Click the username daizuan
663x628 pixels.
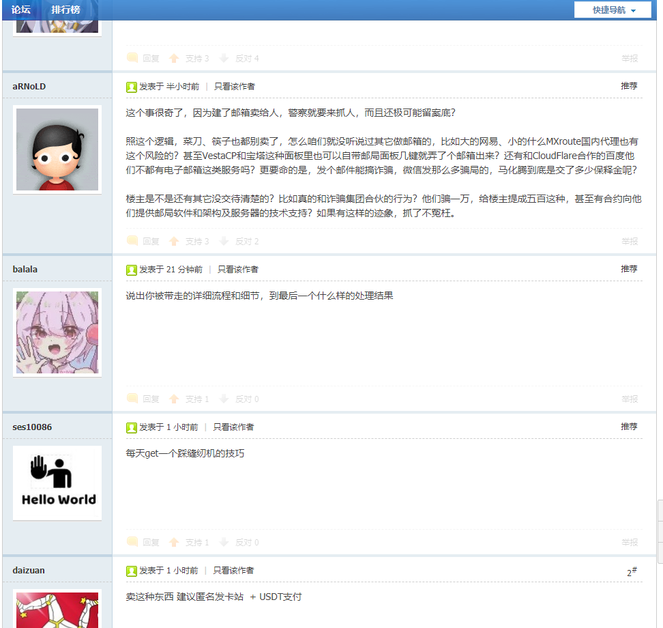tap(29, 570)
